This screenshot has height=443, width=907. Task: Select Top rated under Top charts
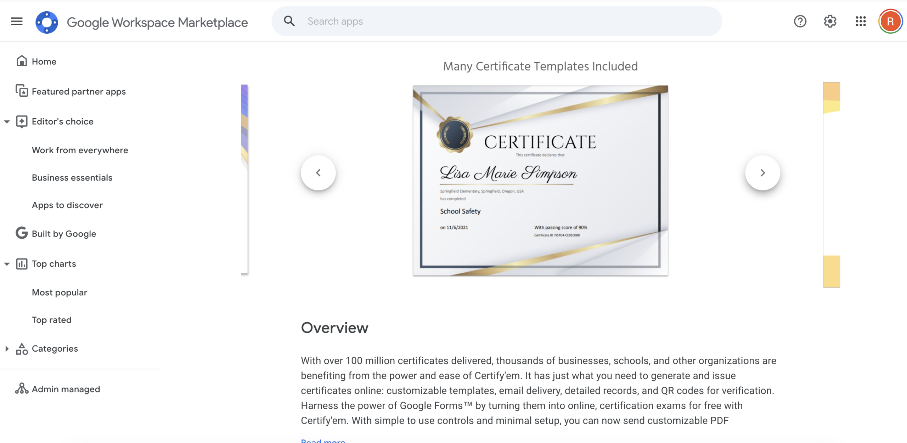pyautogui.click(x=51, y=319)
